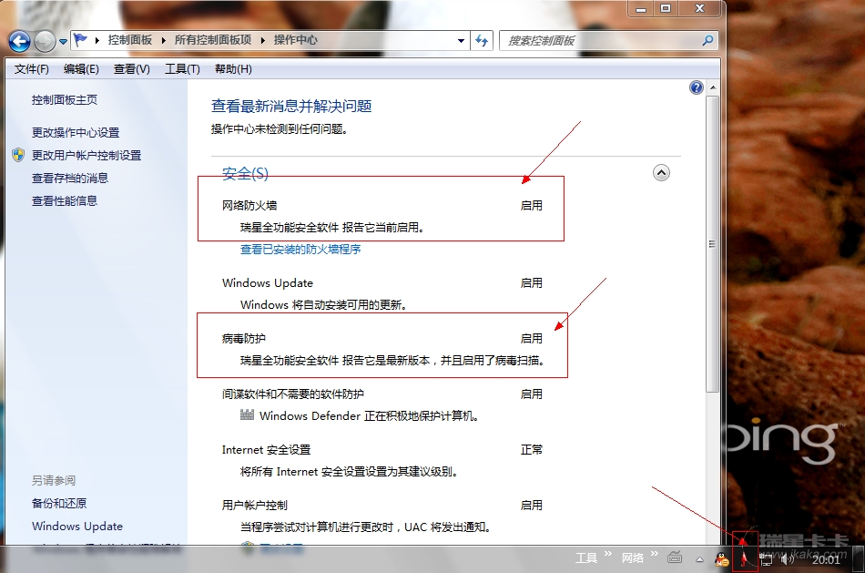This screenshot has height=573, width=865.
Task: Click 操作中心 in the breadcrumb
Action: coord(296,40)
